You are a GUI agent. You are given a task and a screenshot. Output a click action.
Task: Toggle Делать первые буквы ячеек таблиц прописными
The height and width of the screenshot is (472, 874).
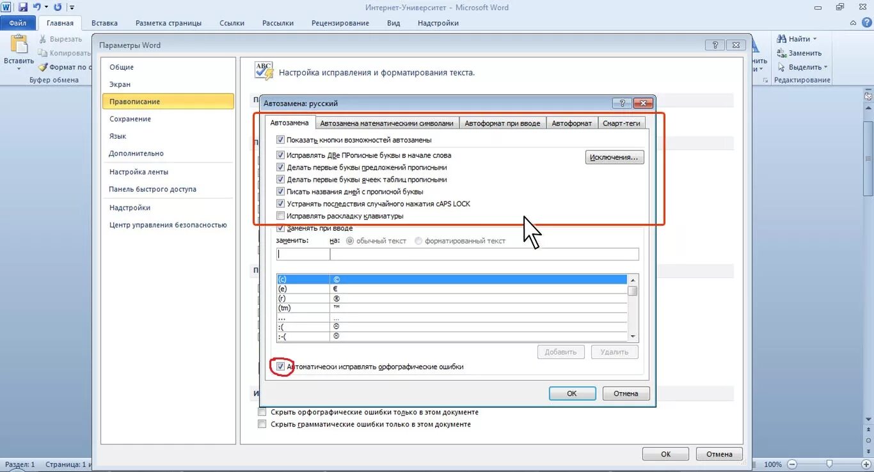(x=280, y=179)
